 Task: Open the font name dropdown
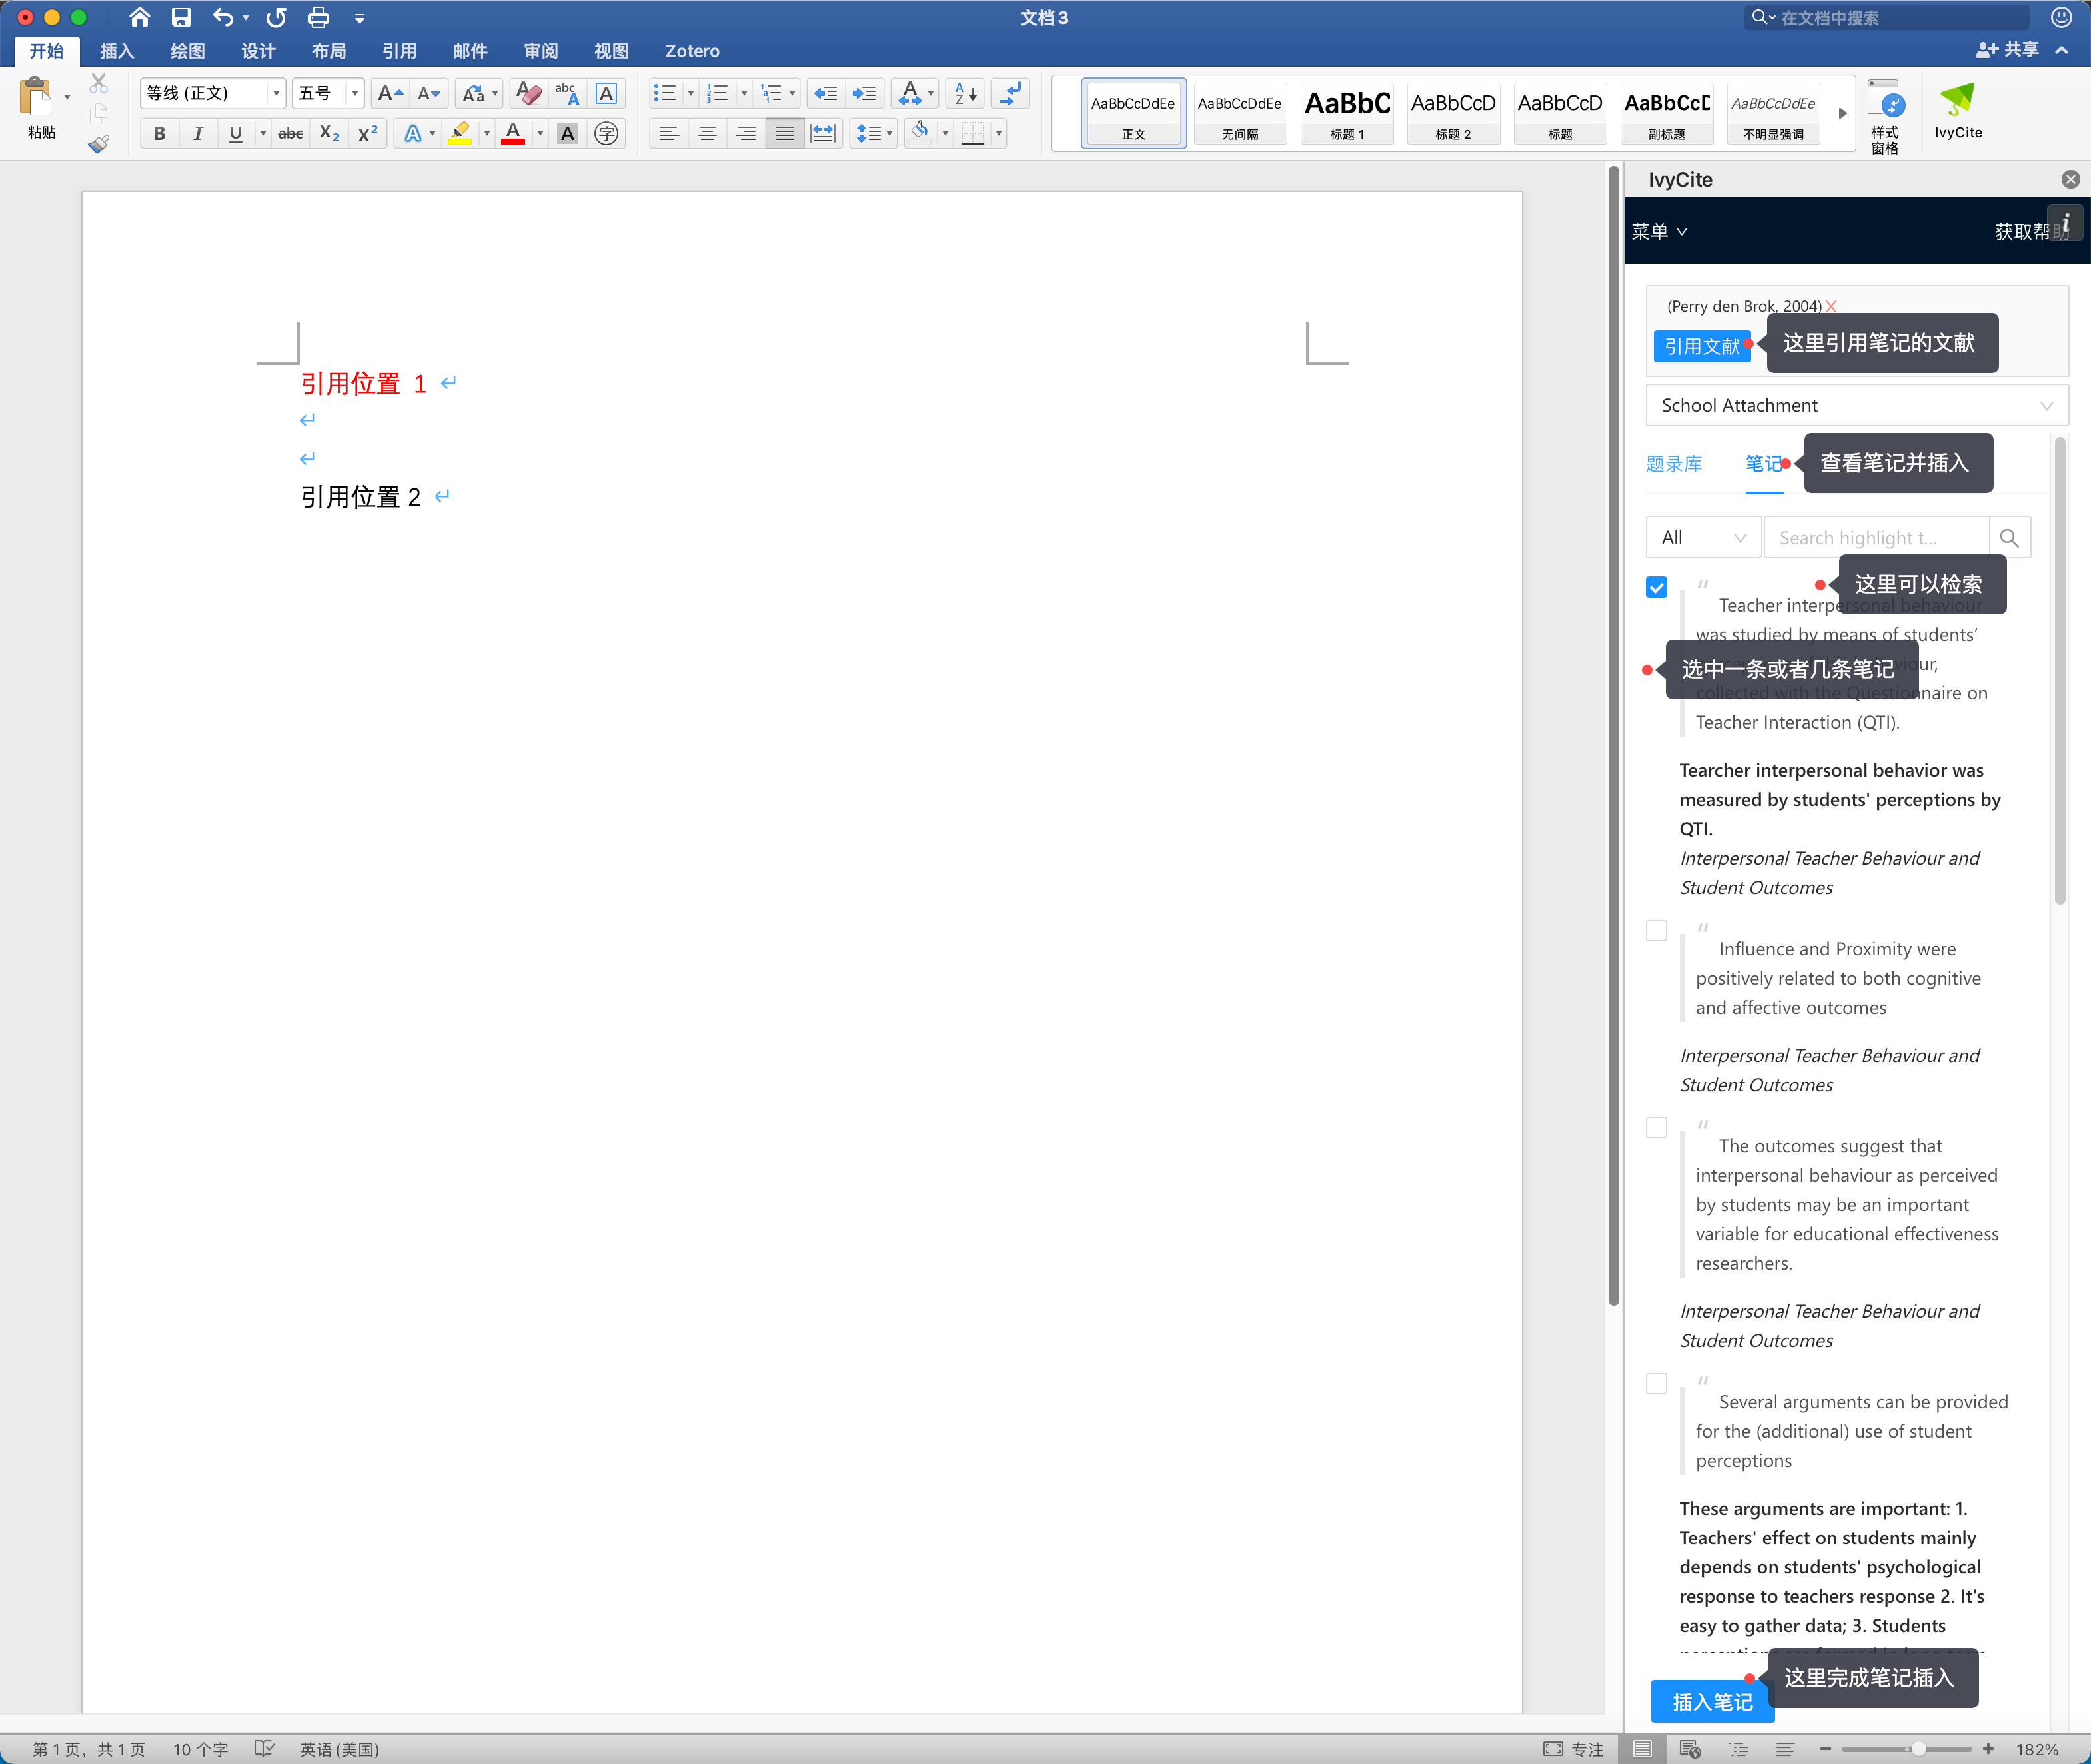click(276, 93)
